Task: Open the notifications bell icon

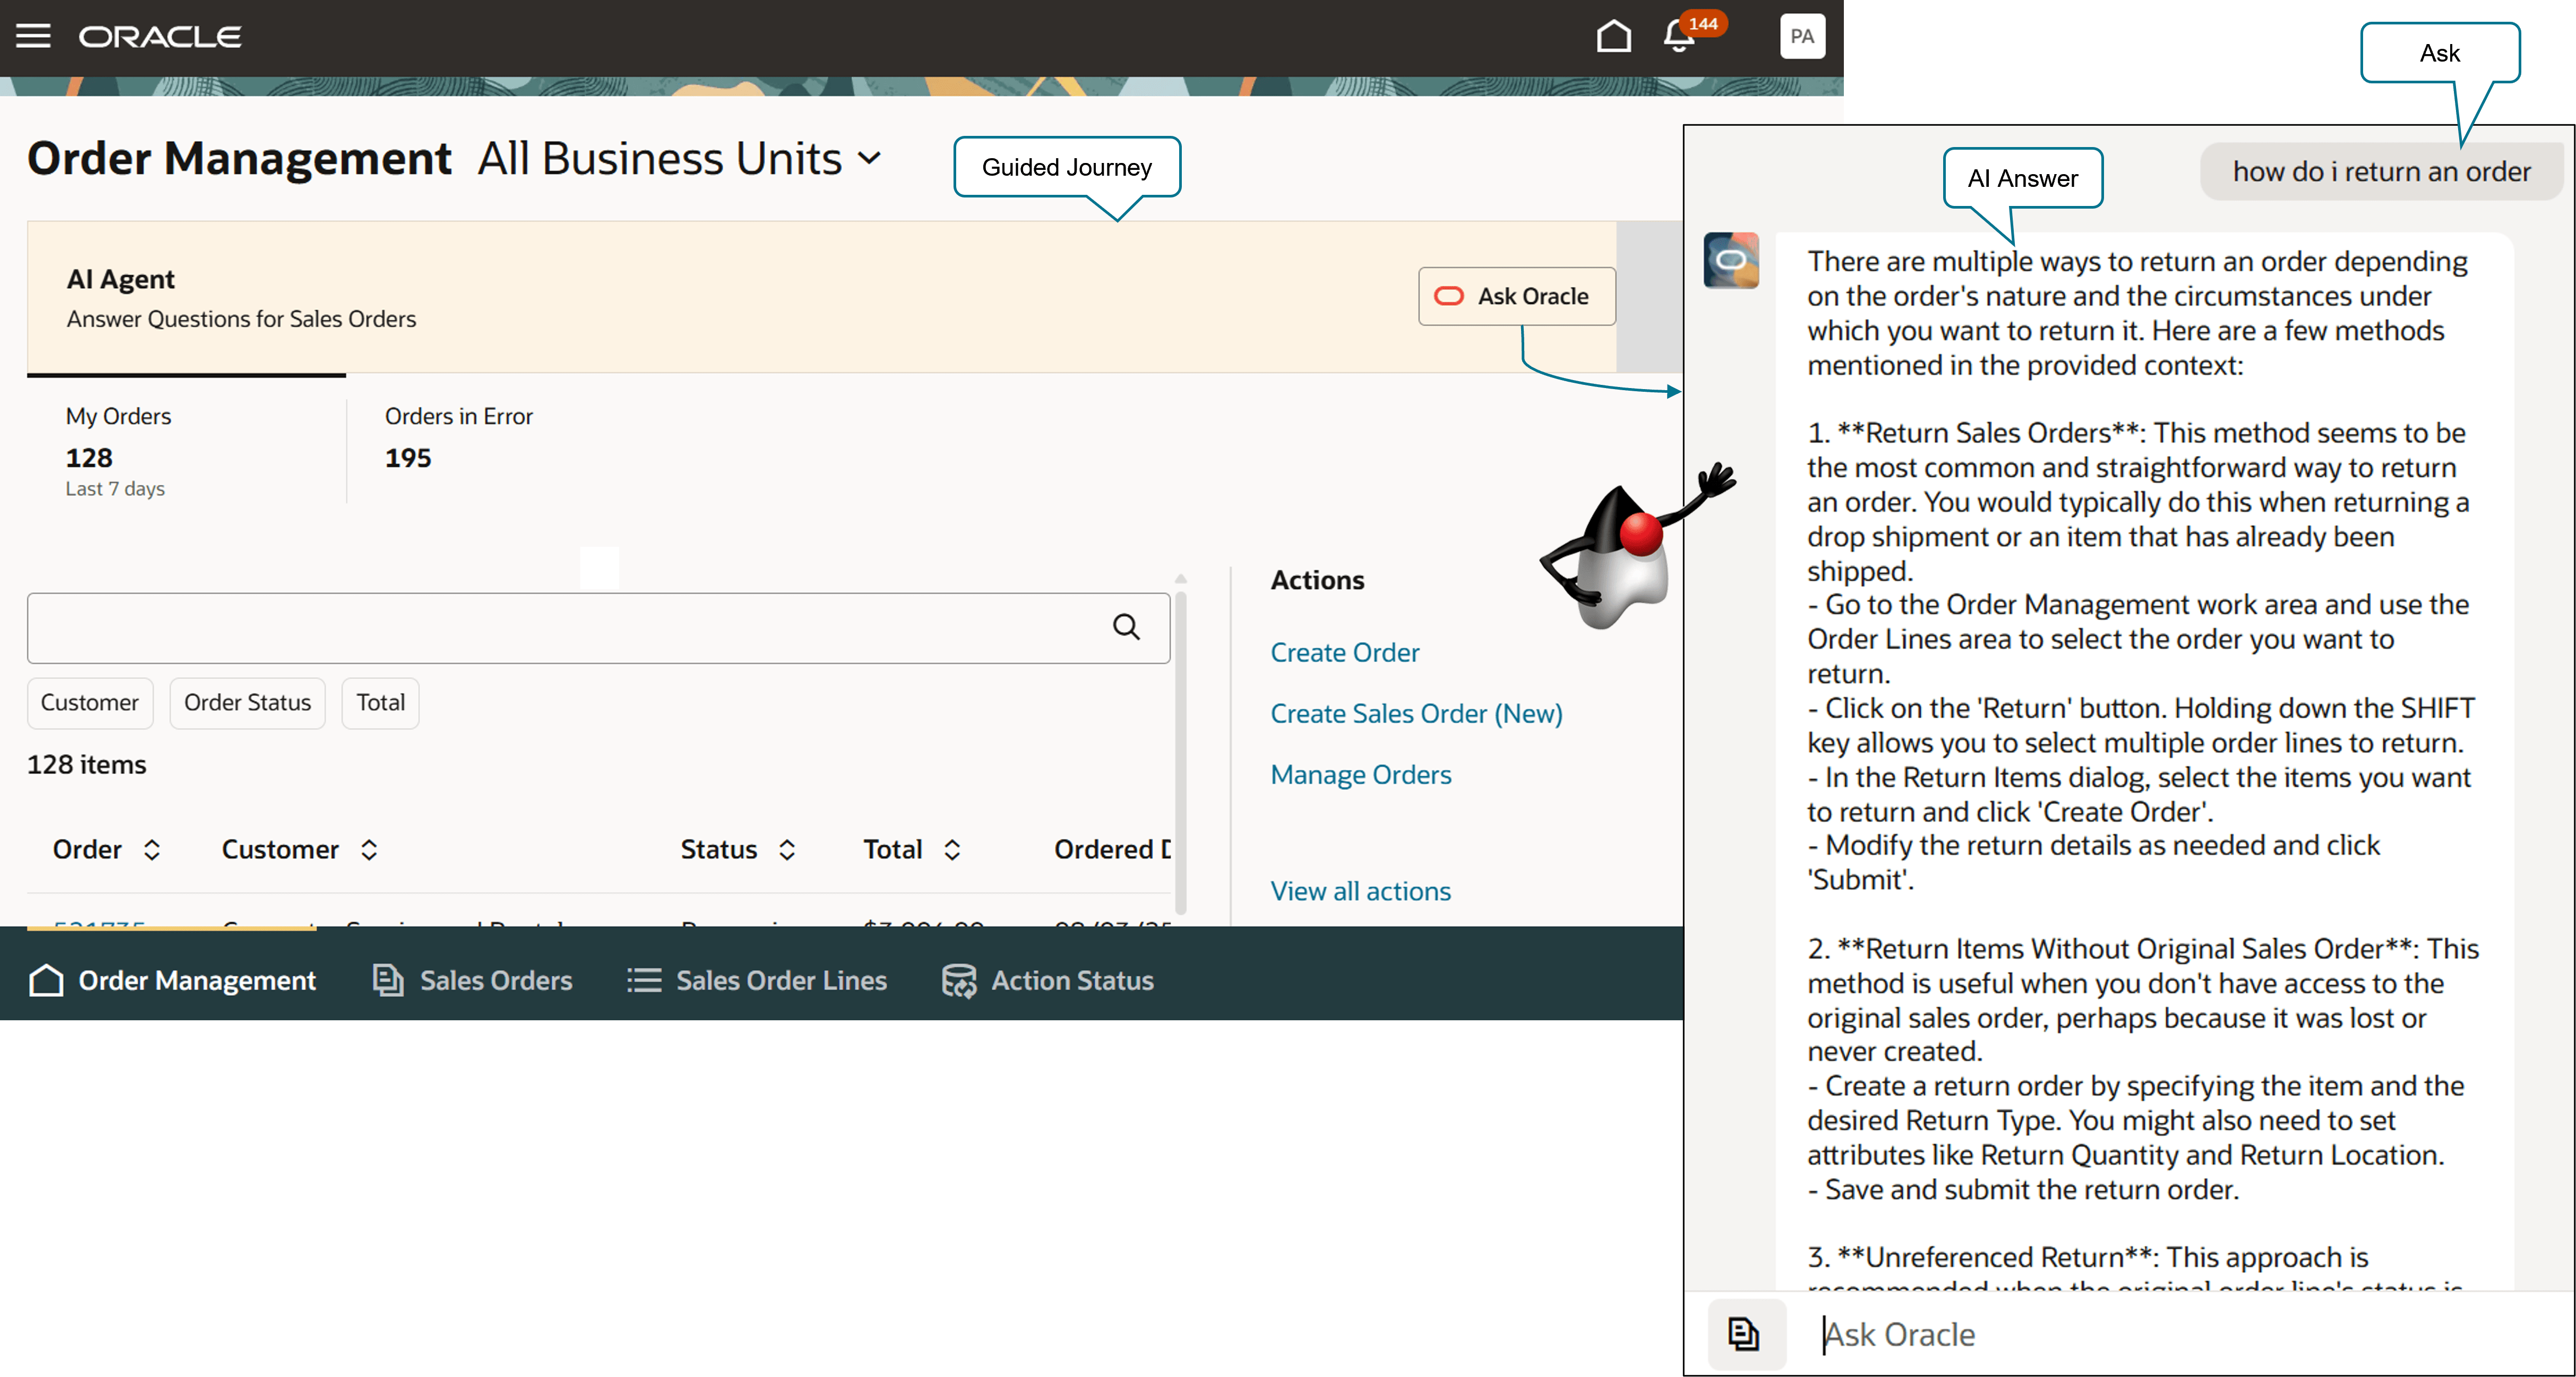Action: click(1679, 37)
